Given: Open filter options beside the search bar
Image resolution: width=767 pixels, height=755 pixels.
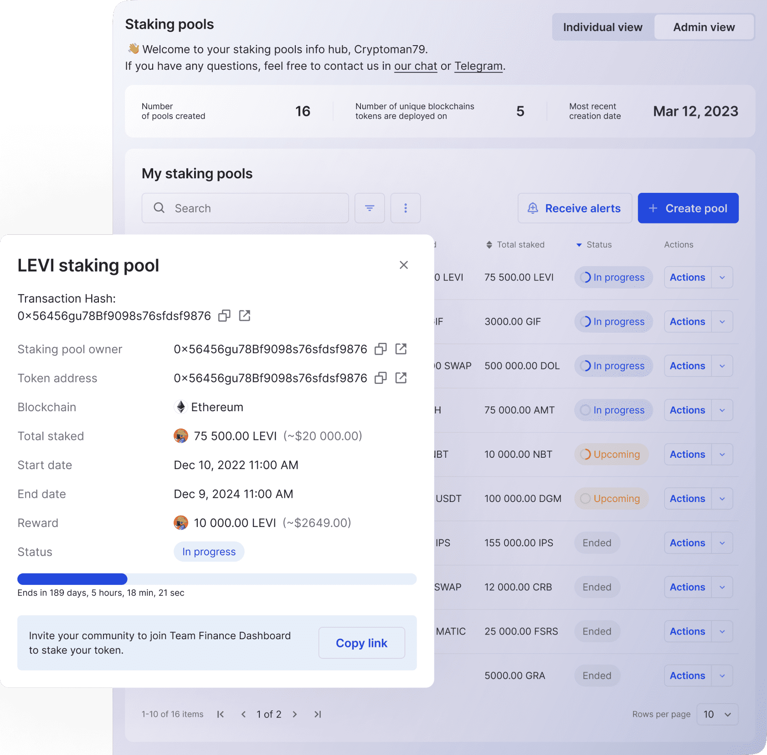Looking at the screenshot, I should coord(369,208).
